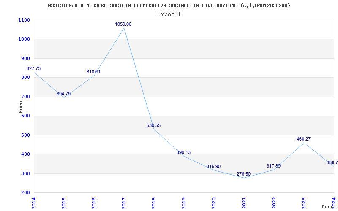
Task: Click the x-axis year 2023
Action: 303,203
